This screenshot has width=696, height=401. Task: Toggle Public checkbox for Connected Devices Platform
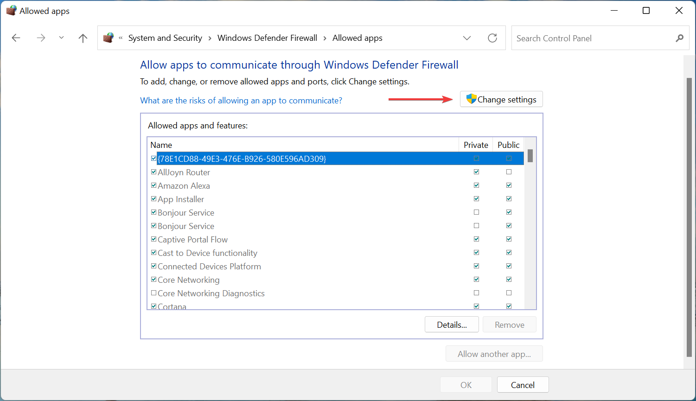pyautogui.click(x=509, y=266)
